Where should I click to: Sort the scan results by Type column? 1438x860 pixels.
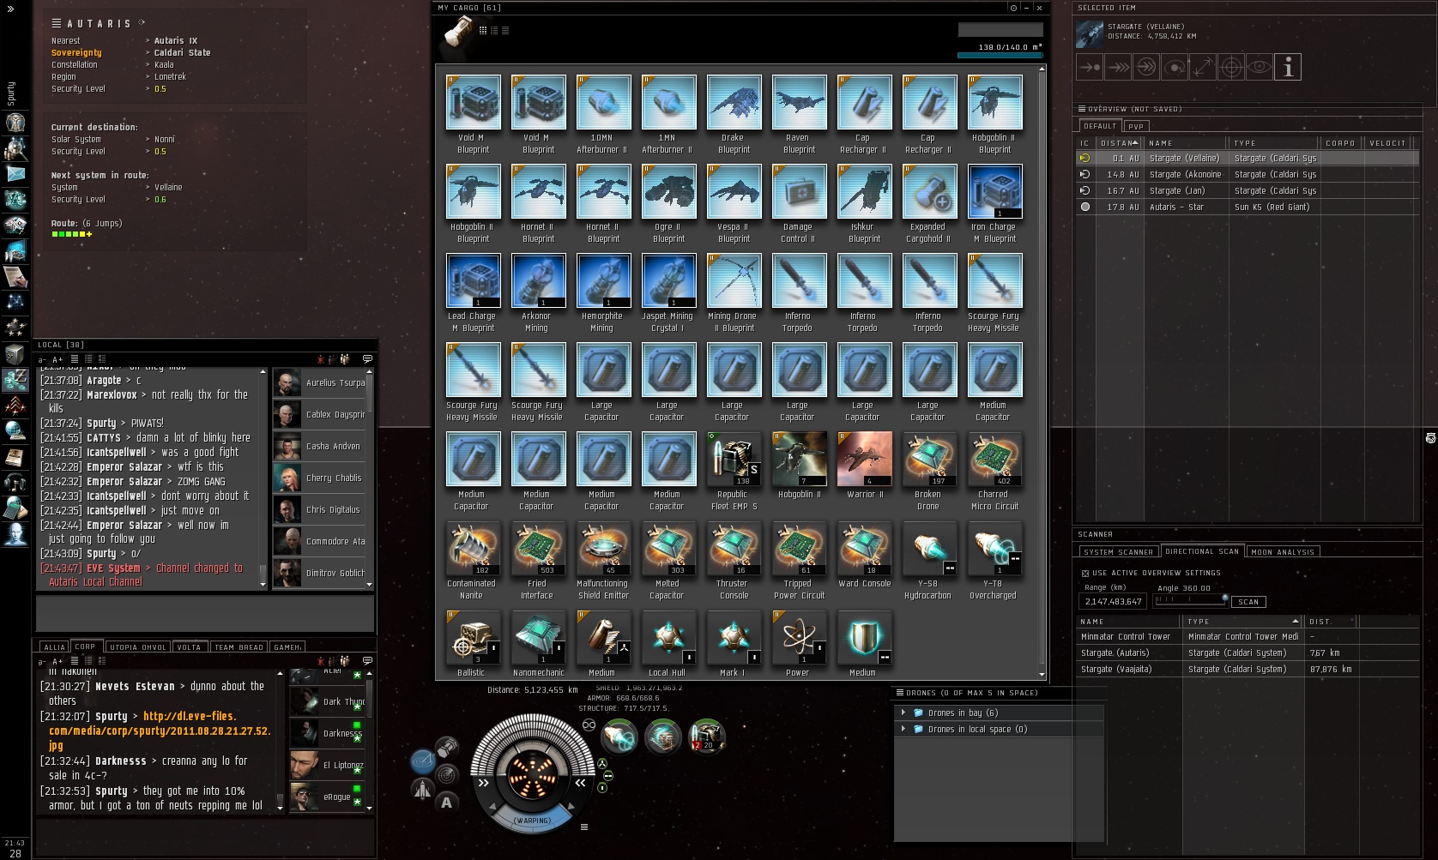click(x=1243, y=622)
